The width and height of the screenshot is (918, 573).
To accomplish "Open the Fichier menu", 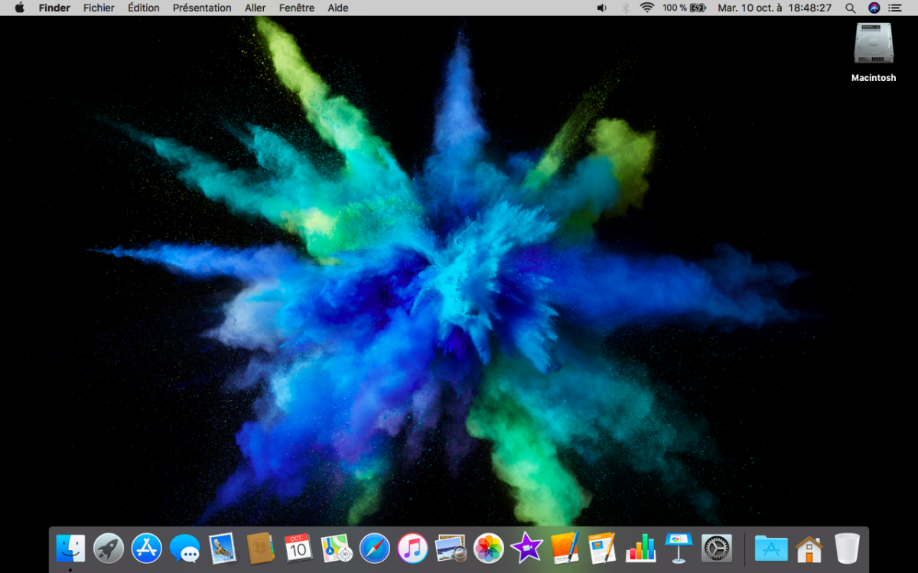I will (x=99, y=8).
